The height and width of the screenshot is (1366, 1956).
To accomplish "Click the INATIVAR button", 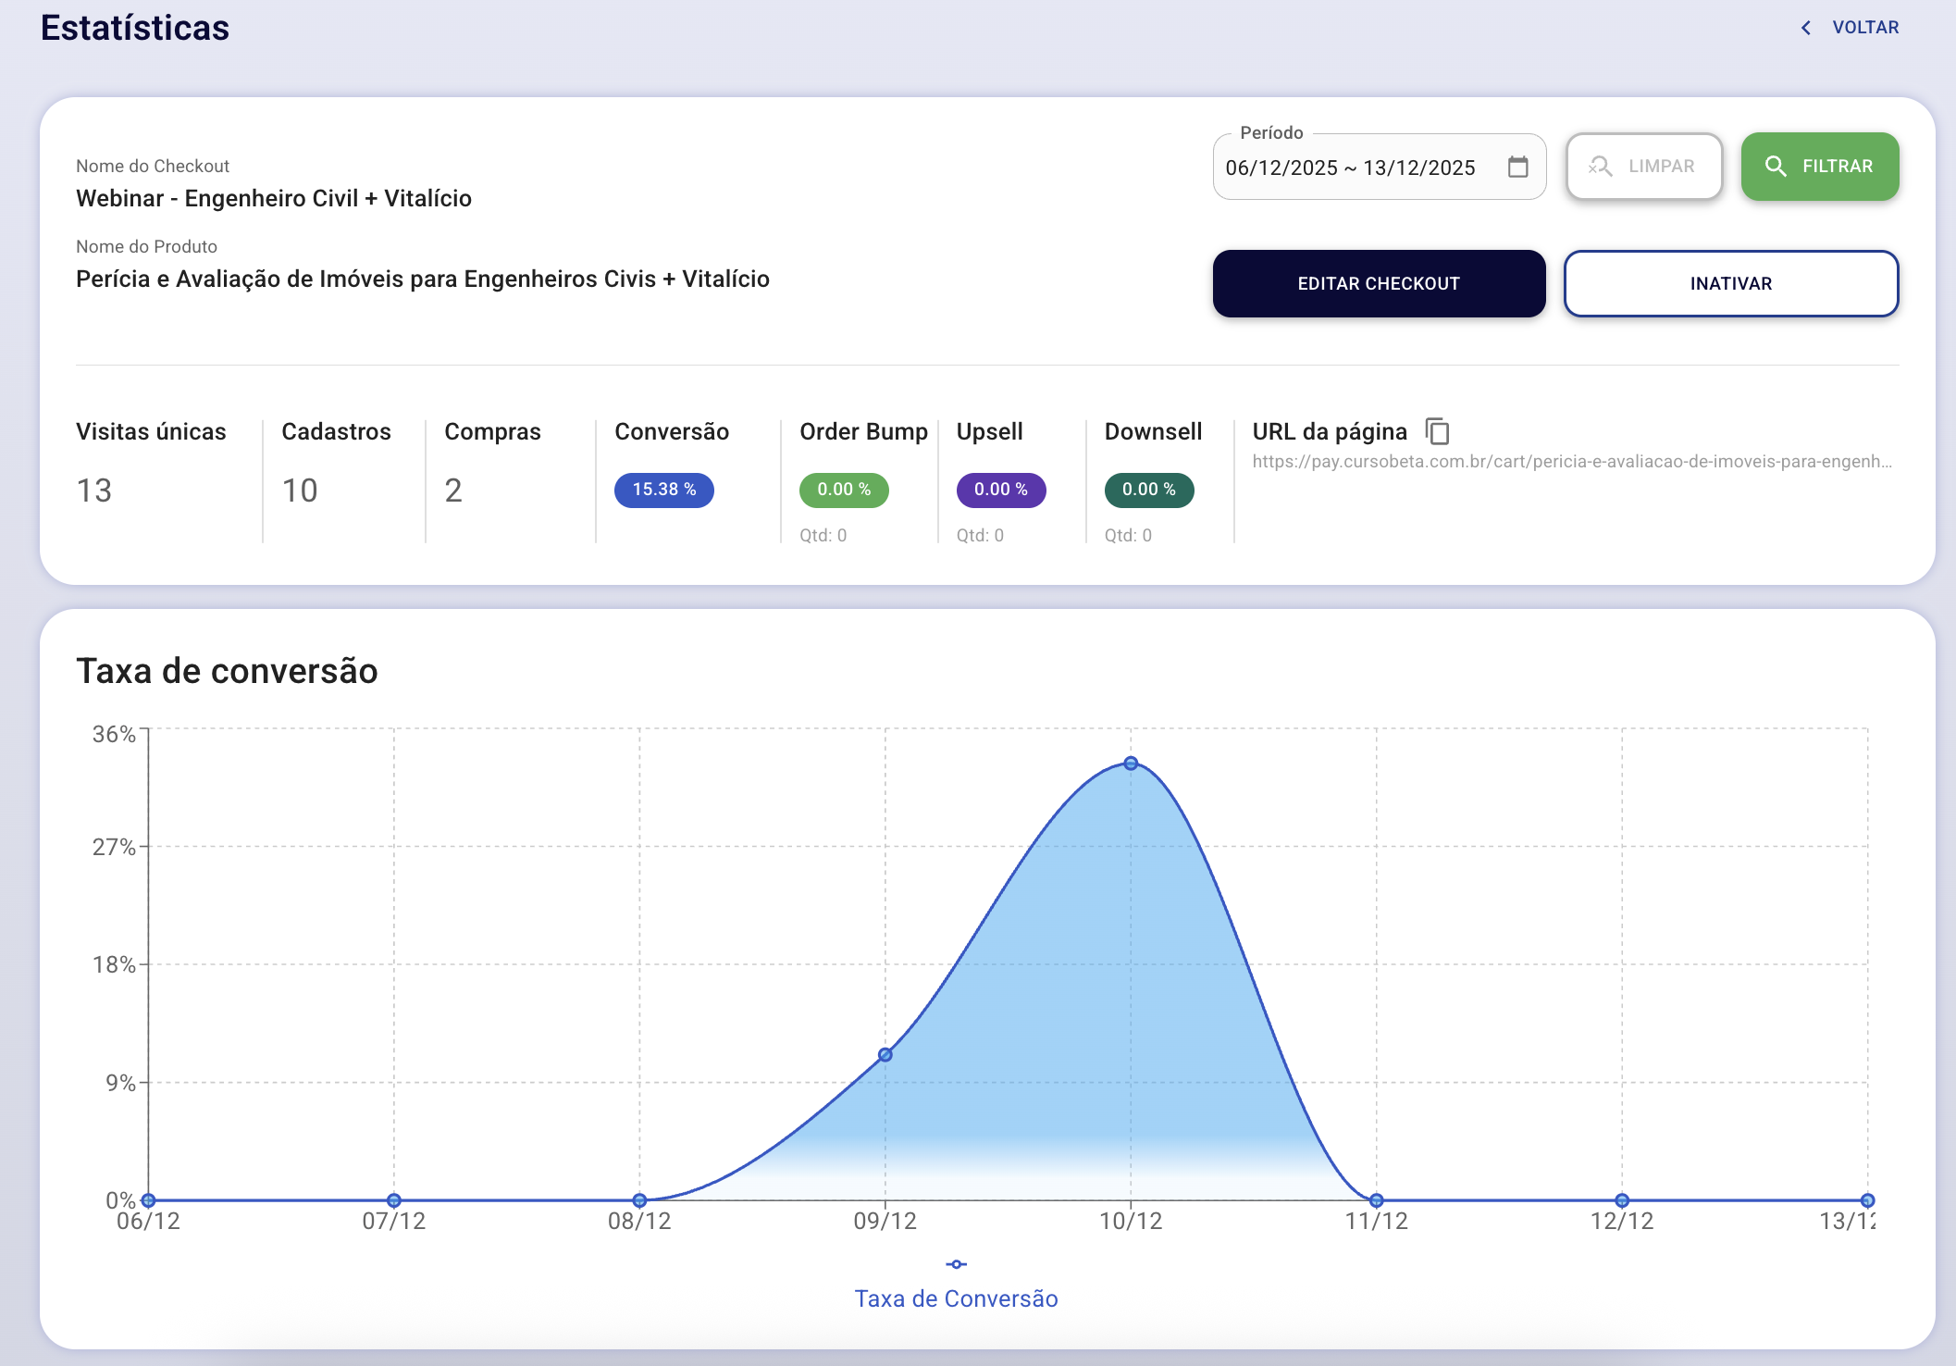I will pyautogui.click(x=1731, y=283).
